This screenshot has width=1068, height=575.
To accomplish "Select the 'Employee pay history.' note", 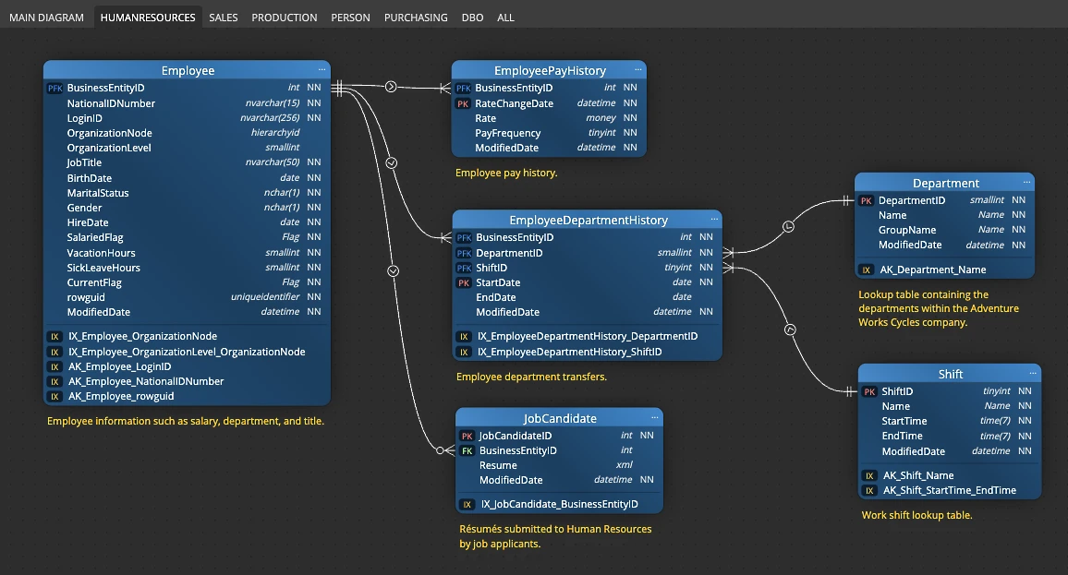I will pos(506,173).
